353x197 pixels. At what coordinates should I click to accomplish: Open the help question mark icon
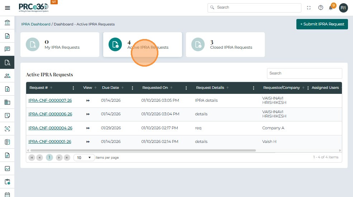point(321,8)
